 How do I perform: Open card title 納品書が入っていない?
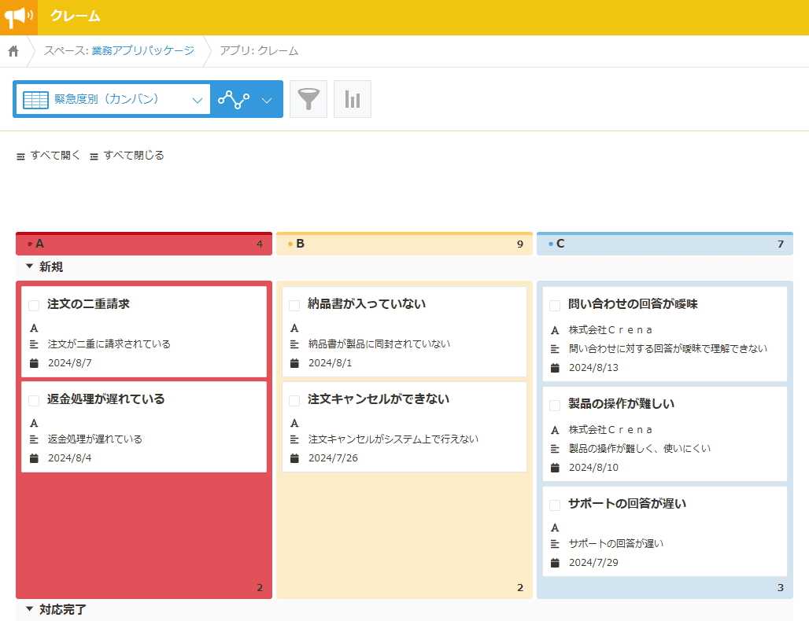point(366,304)
